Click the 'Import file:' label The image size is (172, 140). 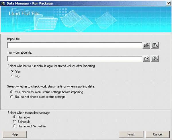point(13,39)
